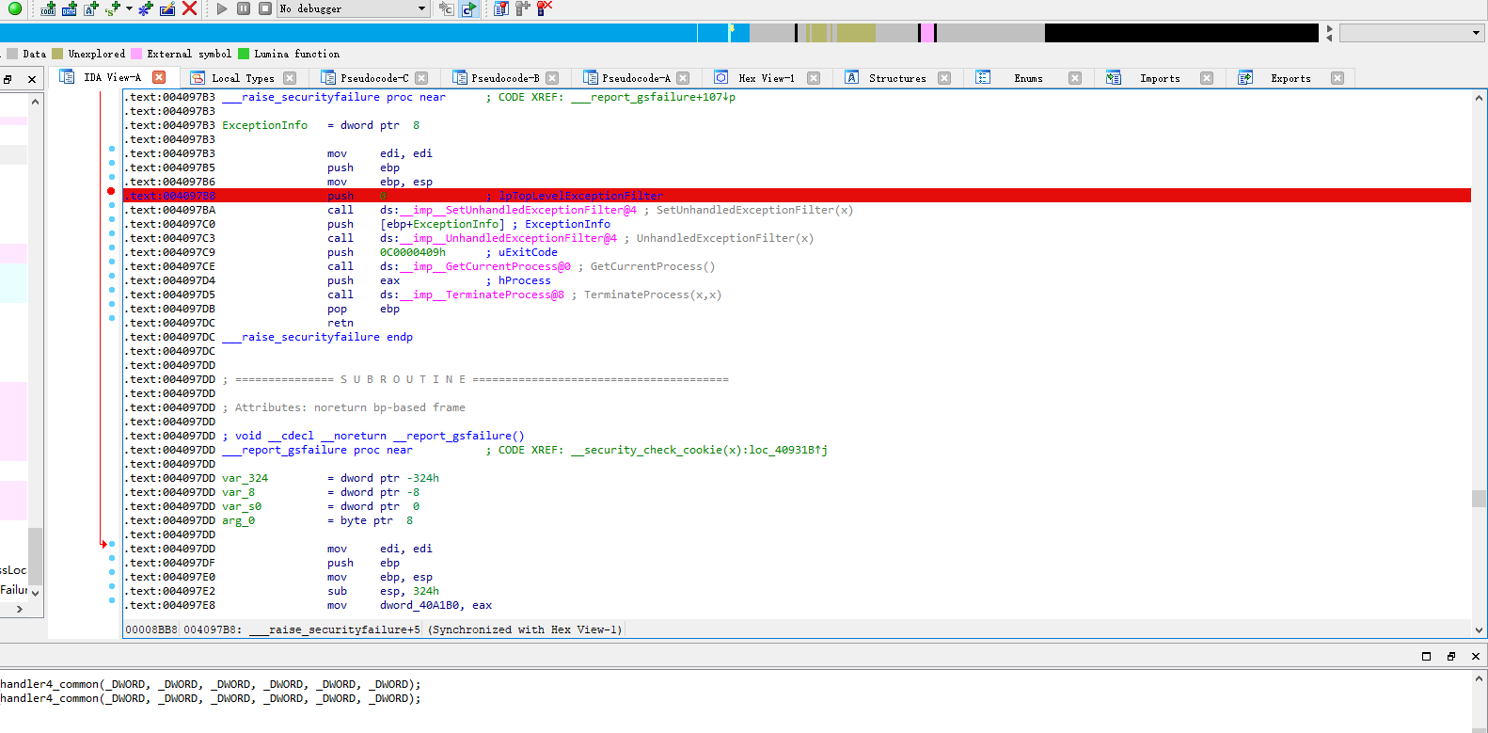1488x733 pixels.
Task: Open the dropdown arrow beside the struct variable icon
Action: [x=129, y=8]
